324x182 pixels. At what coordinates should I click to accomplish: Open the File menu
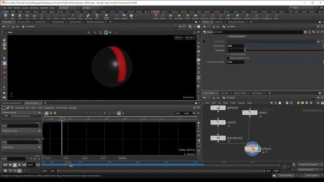5,8
